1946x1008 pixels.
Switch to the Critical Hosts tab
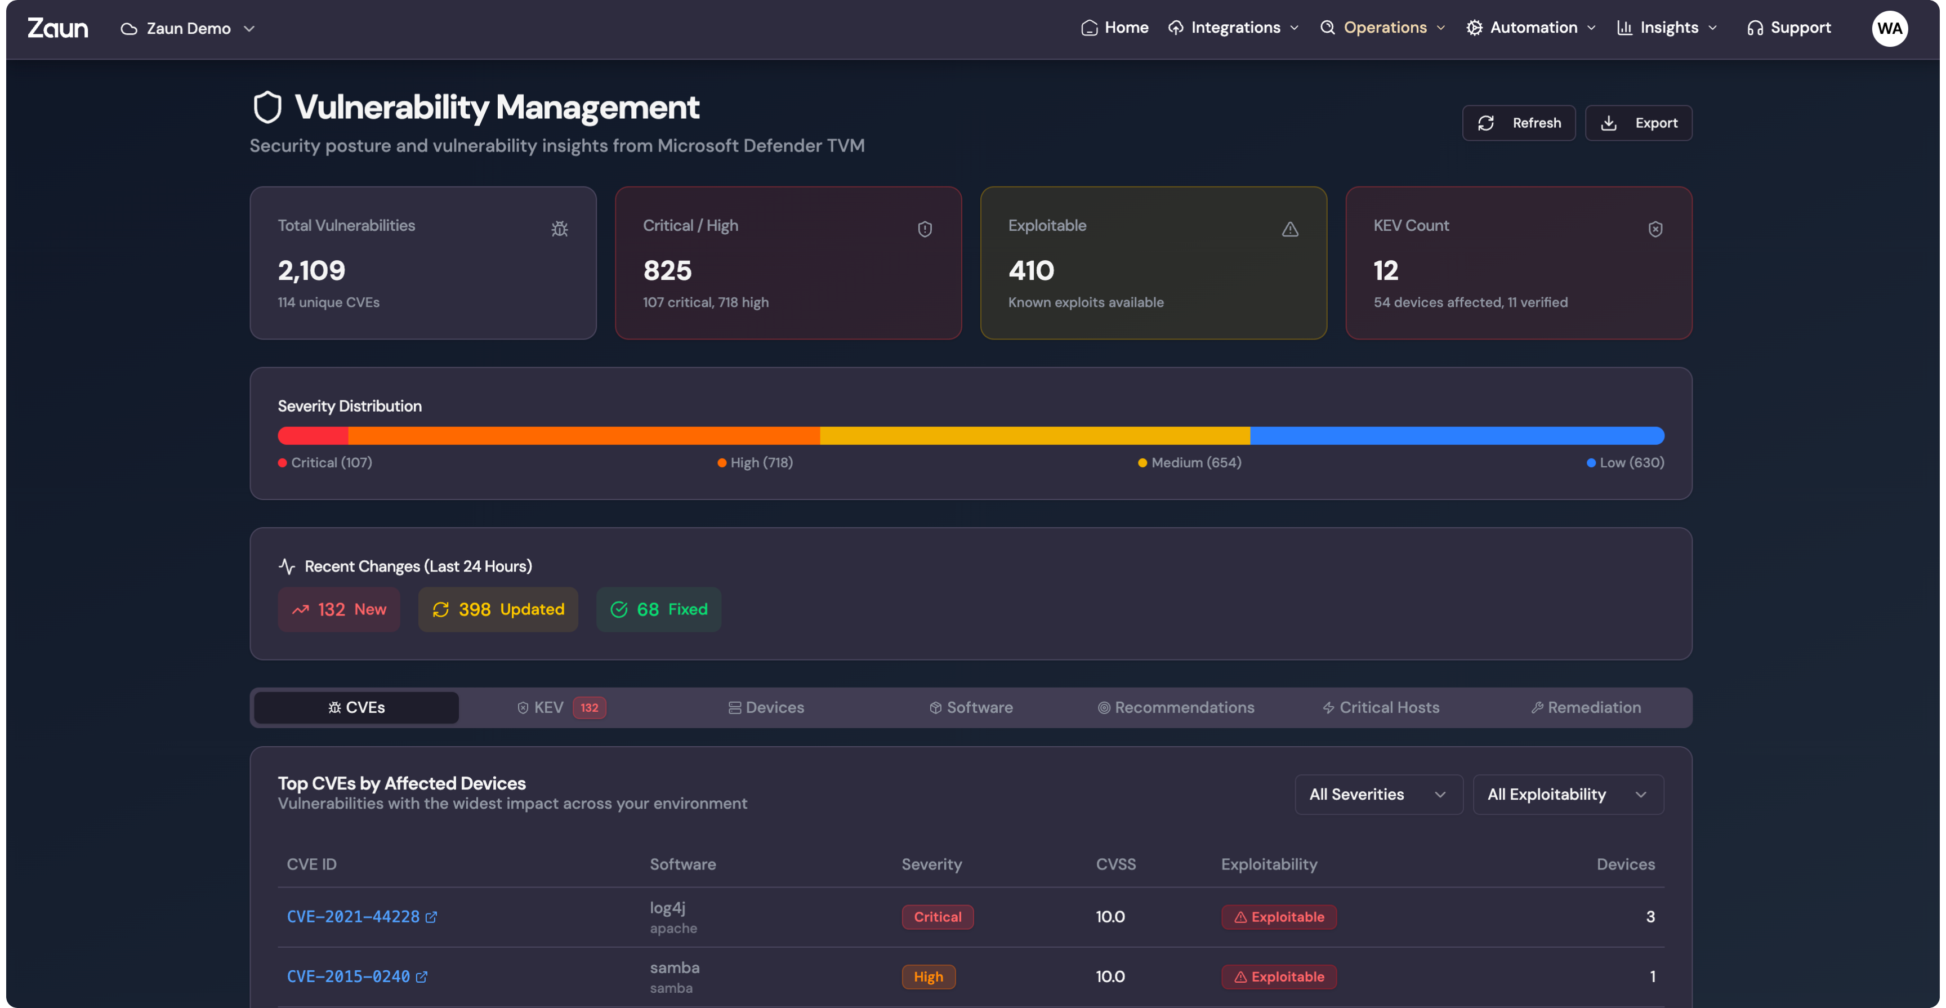[x=1380, y=707]
